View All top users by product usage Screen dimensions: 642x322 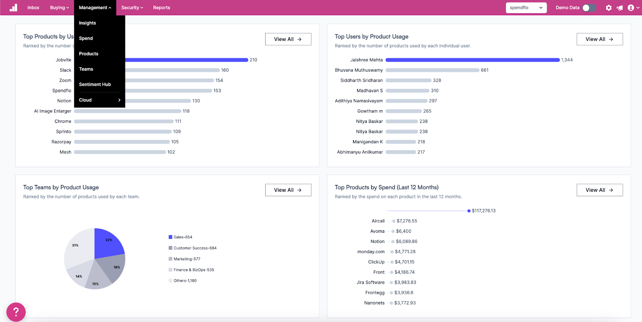point(599,39)
